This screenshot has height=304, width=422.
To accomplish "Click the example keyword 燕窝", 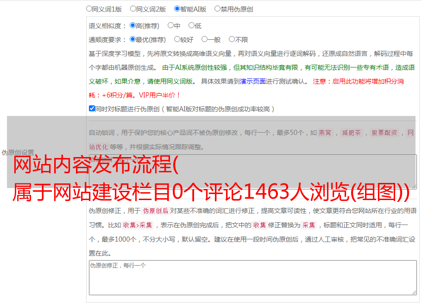I will [x=325, y=133].
